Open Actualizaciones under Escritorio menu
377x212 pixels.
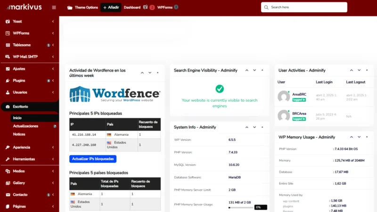click(25, 126)
